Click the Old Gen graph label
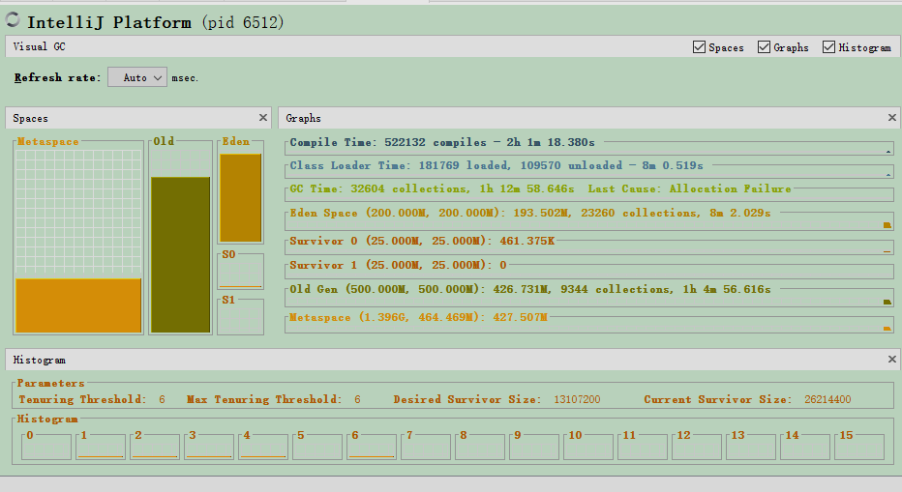This screenshot has height=492, width=902. [x=529, y=289]
